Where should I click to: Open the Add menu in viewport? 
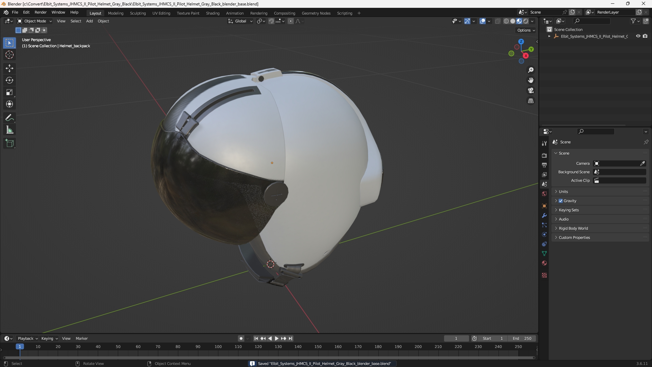89,21
